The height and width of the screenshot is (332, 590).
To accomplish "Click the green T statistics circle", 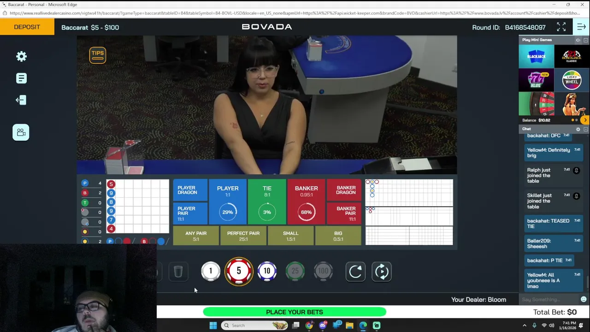I will point(85,202).
